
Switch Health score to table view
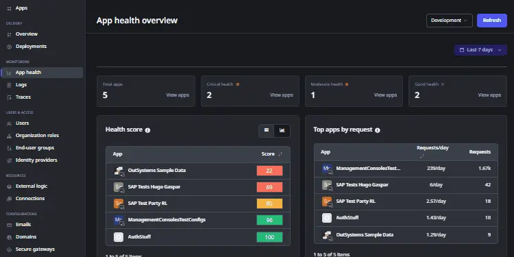coord(267,130)
